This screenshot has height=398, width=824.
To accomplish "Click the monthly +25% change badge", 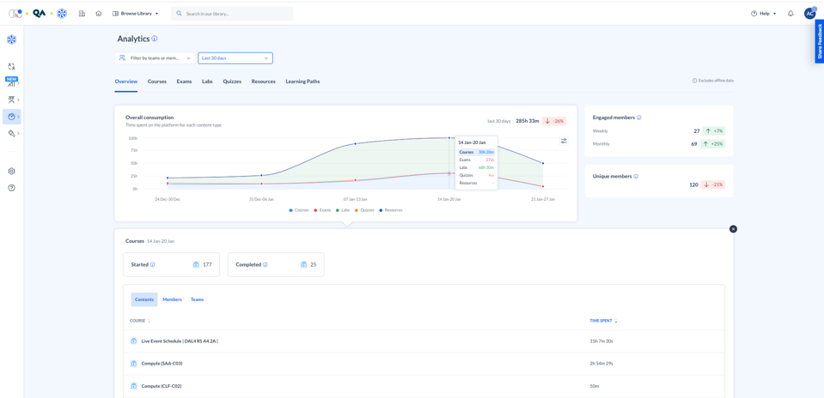I will point(713,144).
